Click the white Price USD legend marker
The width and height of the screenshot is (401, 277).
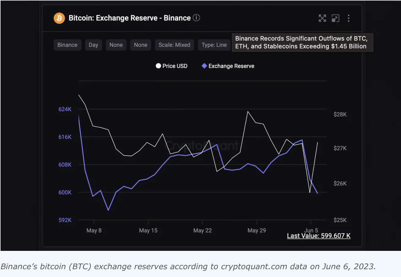pos(158,66)
